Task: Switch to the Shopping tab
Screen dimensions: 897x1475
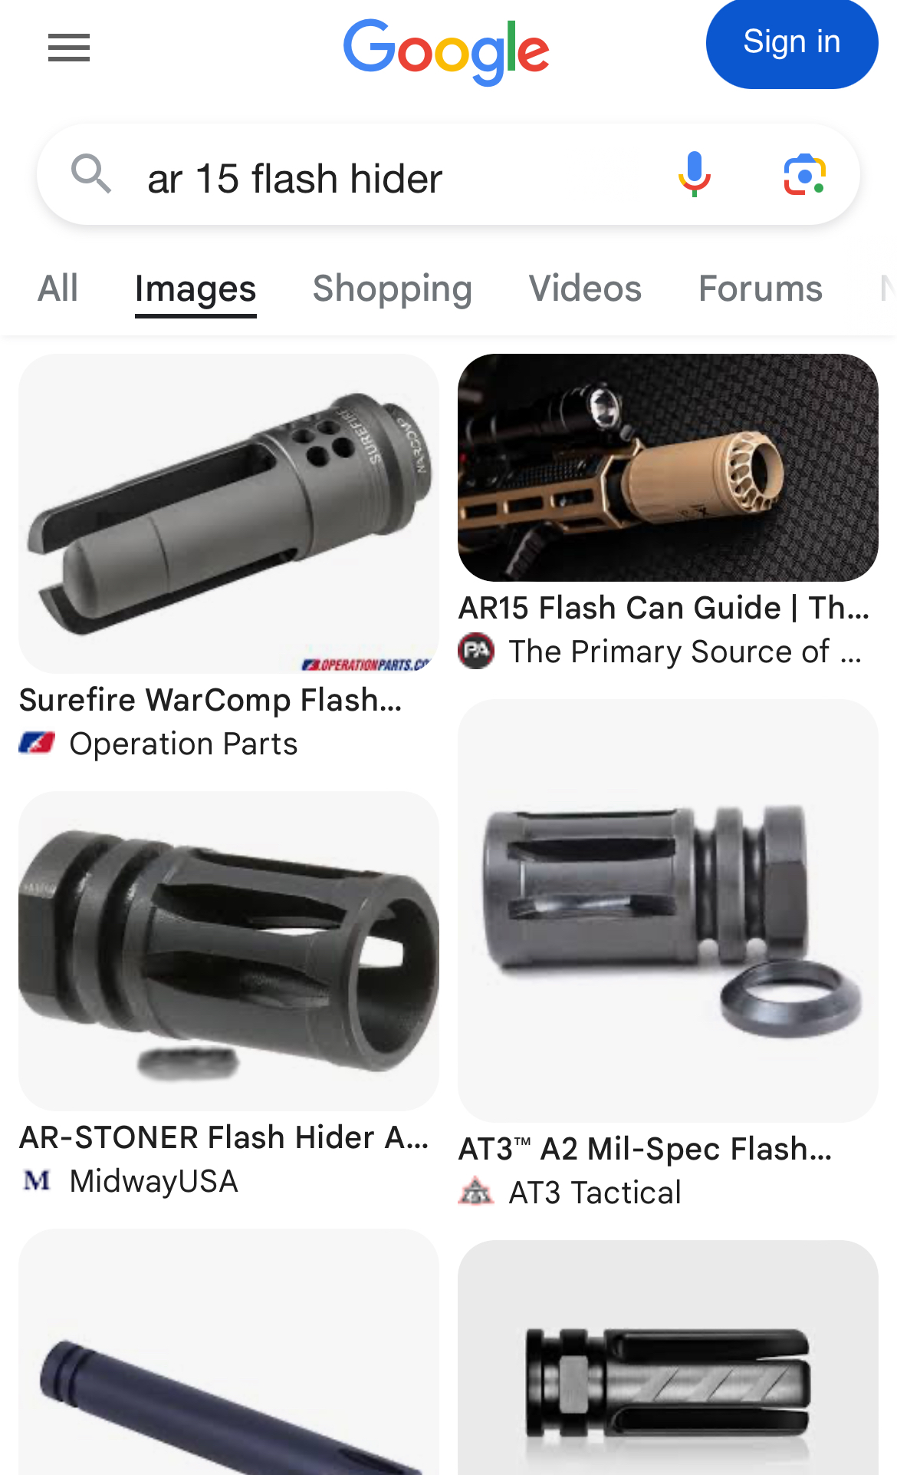Action: click(x=392, y=289)
